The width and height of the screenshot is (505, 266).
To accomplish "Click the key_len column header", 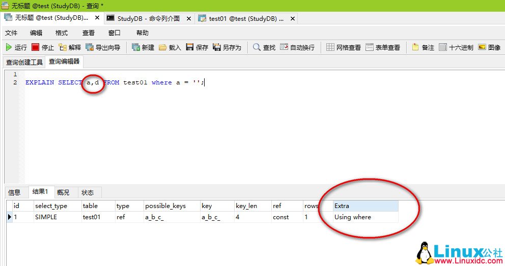I will (x=253, y=206).
